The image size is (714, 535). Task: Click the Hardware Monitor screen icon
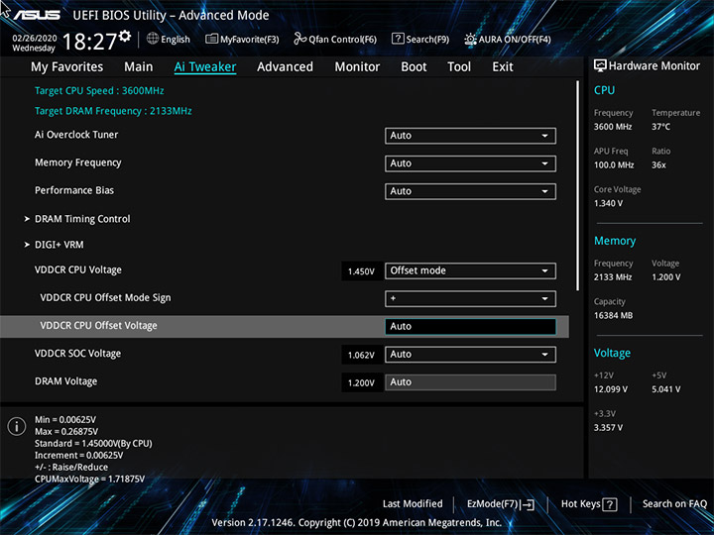pyautogui.click(x=600, y=65)
